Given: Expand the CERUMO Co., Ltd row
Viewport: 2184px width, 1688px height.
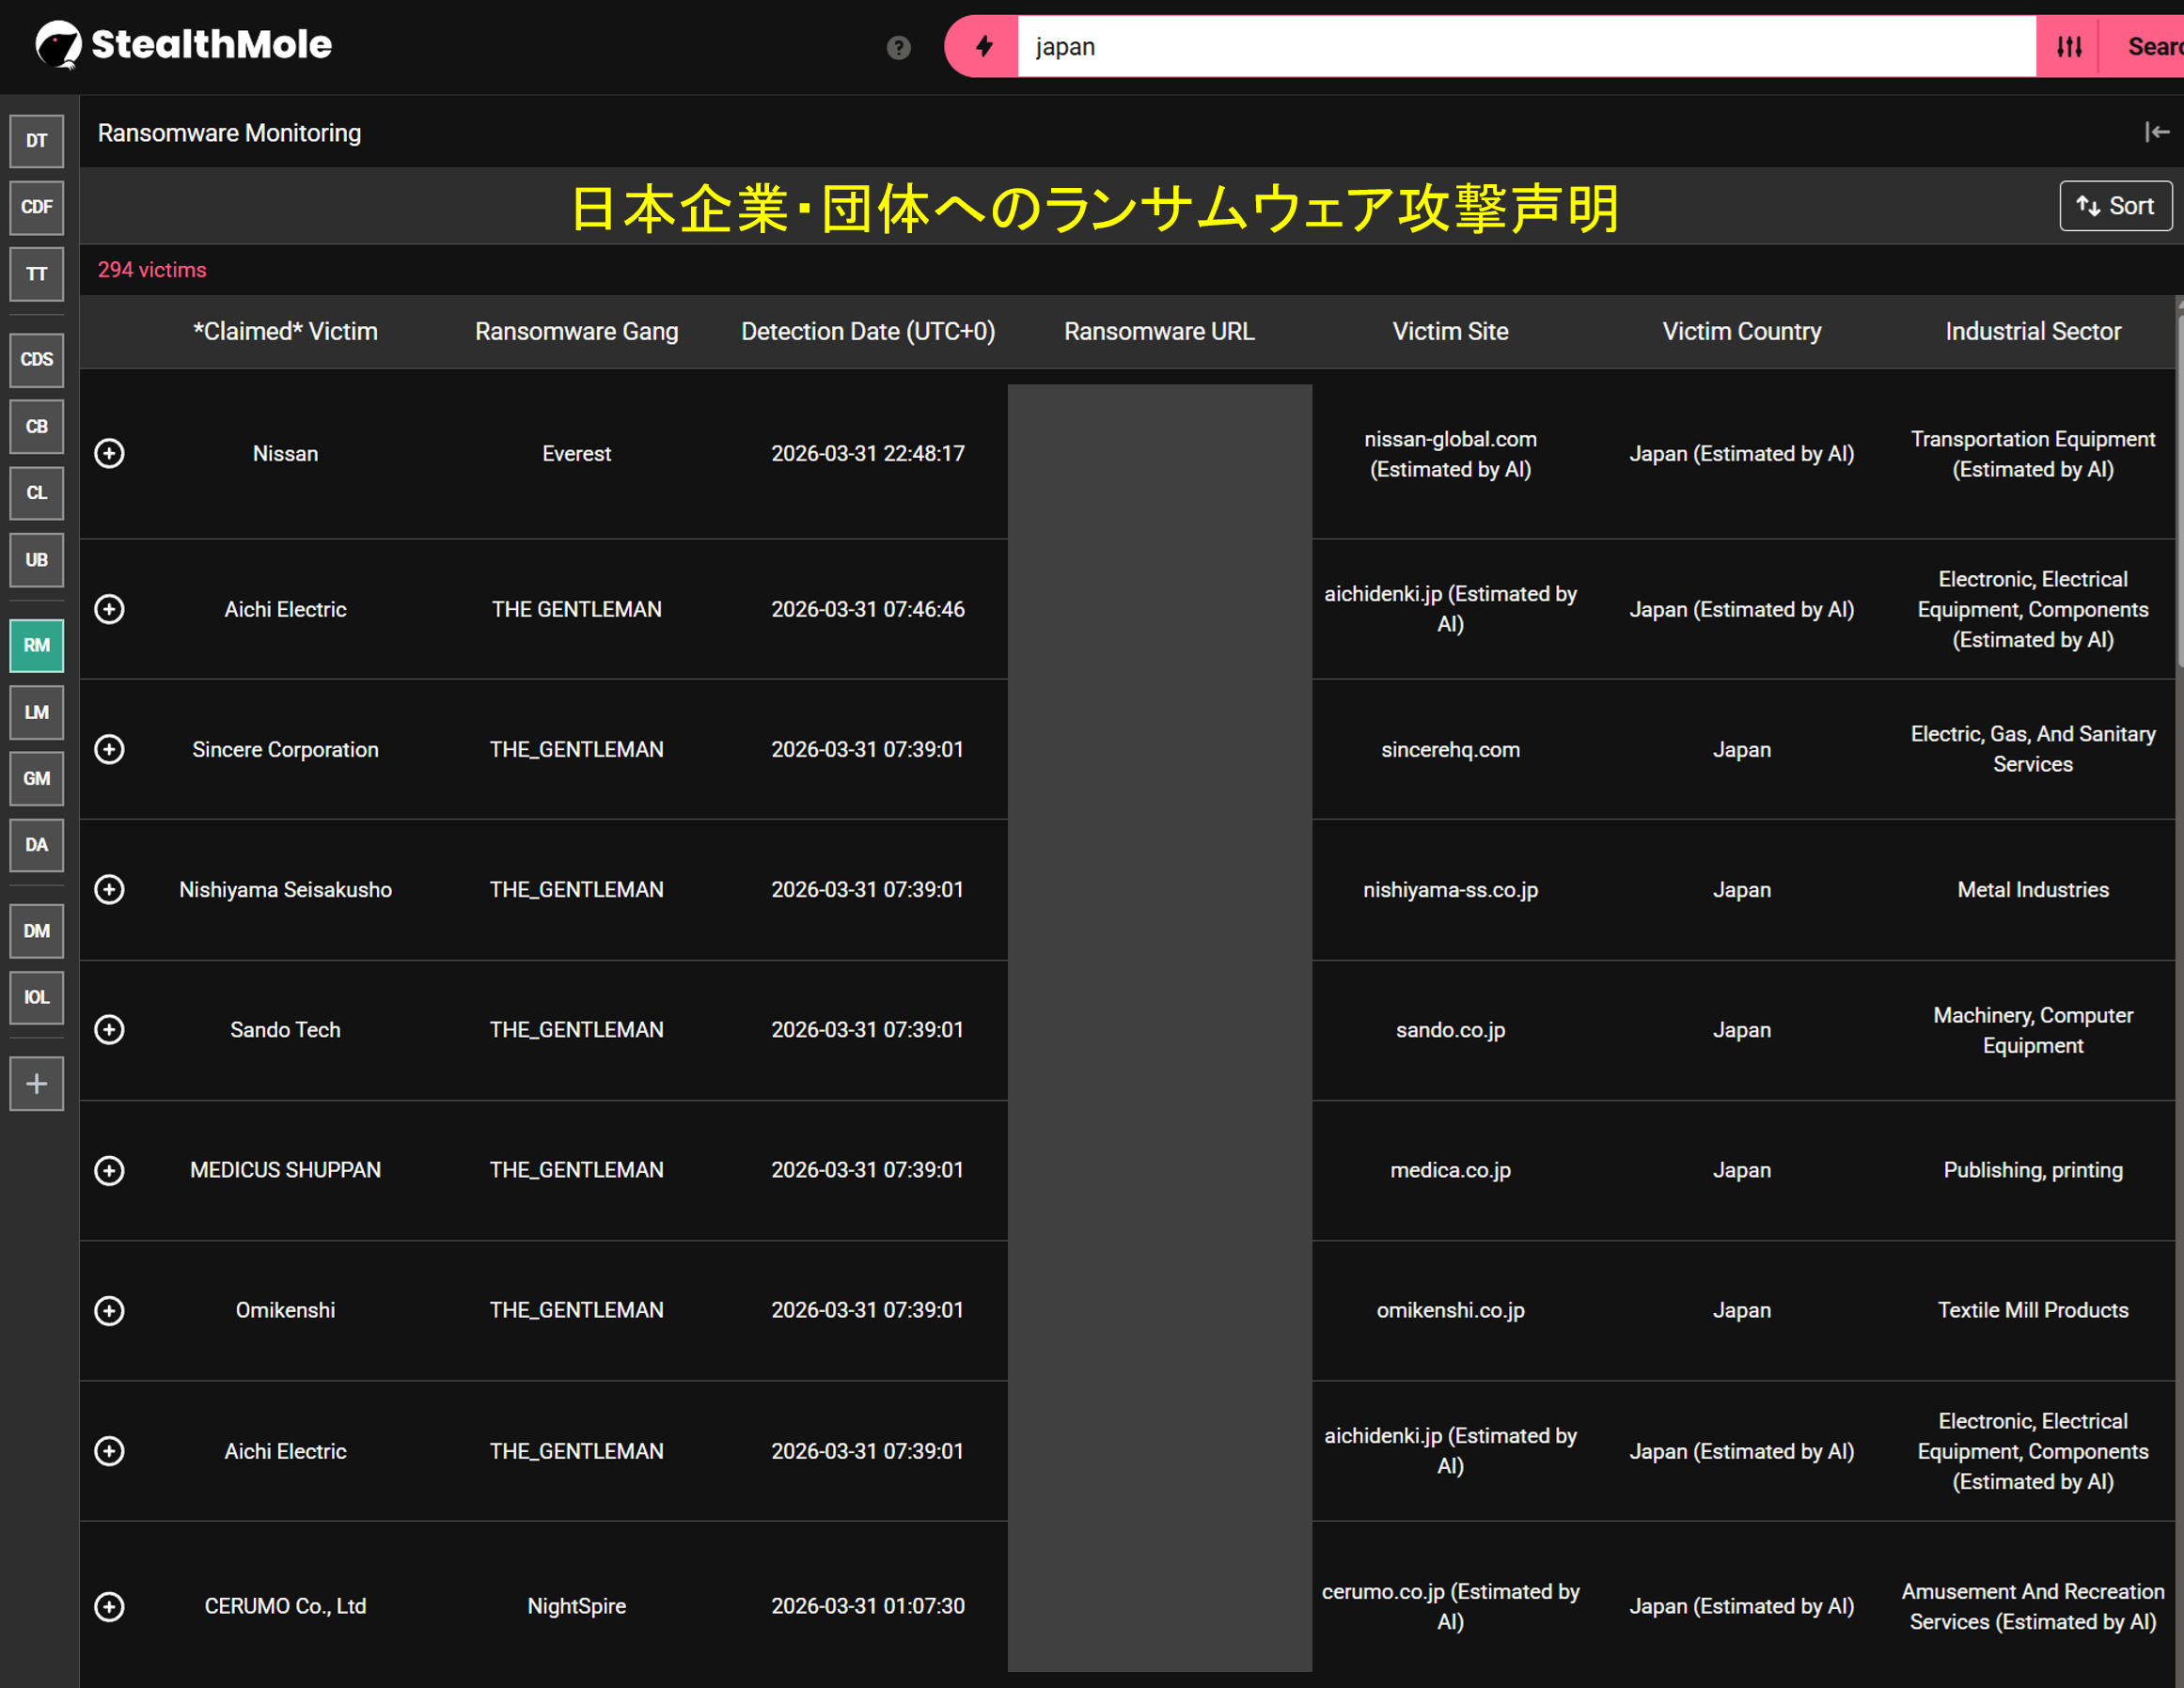Looking at the screenshot, I should pyautogui.click(x=109, y=1606).
